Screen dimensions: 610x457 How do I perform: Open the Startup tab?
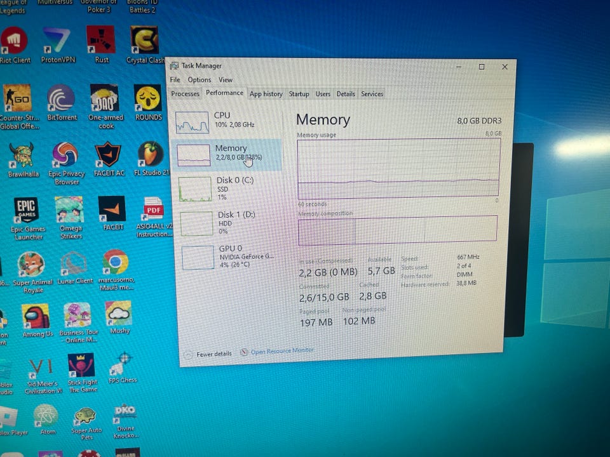299,94
